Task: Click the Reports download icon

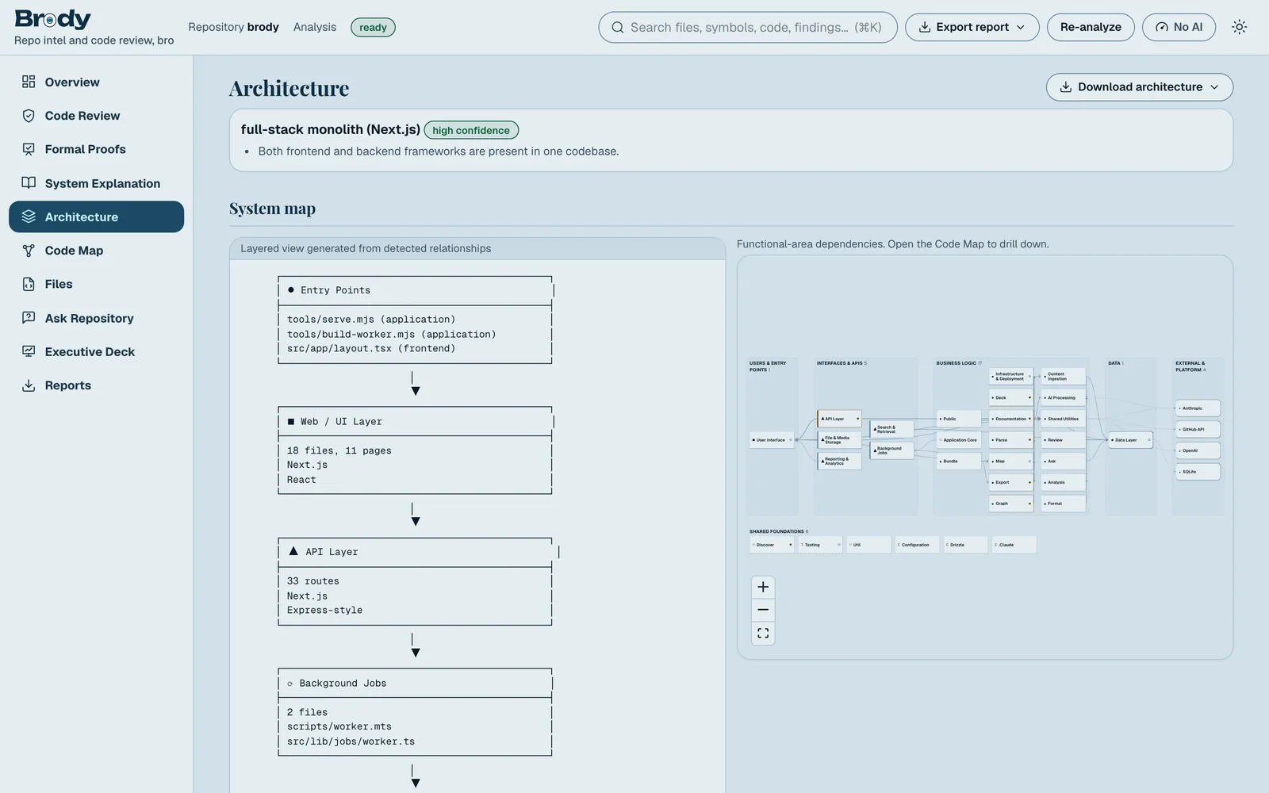Action: [29, 385]
